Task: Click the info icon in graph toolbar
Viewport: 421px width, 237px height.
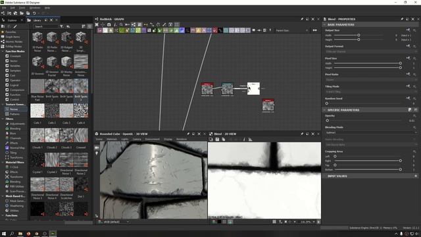Action: (x=115, y=24)
